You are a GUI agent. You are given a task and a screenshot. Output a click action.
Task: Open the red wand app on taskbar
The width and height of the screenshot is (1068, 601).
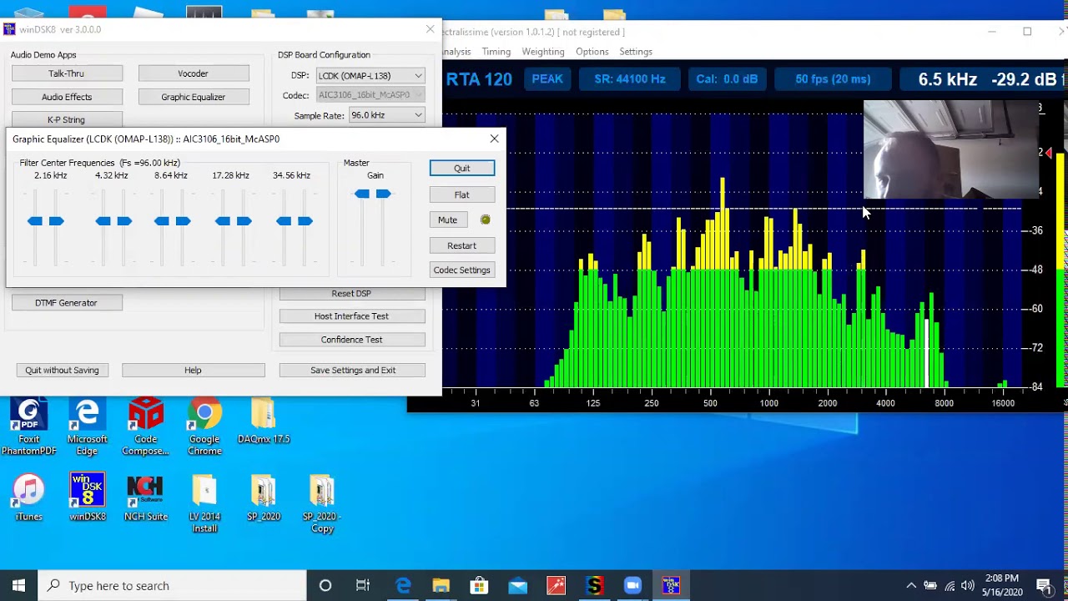[556, 585]
